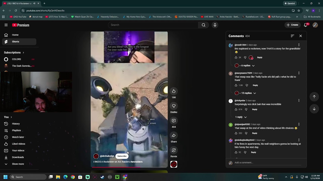The height and width of the screenshot is (181, 323).
Task: Open Playlists in the sidebar
Action: point(19,130)
